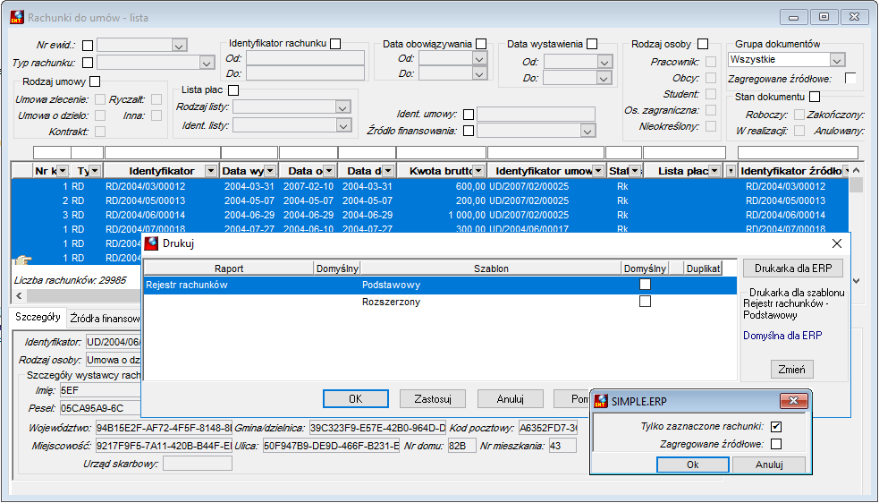This screenshot has width=879, height=503.
Task: Click the Zmień printer button
Action: pos(791,370)
